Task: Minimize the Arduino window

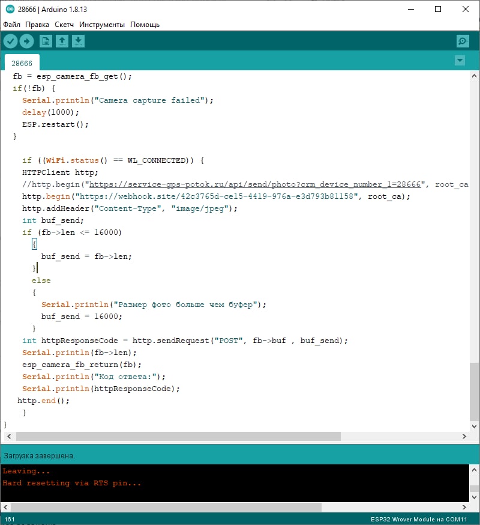Action: click(x=411, y=10)
